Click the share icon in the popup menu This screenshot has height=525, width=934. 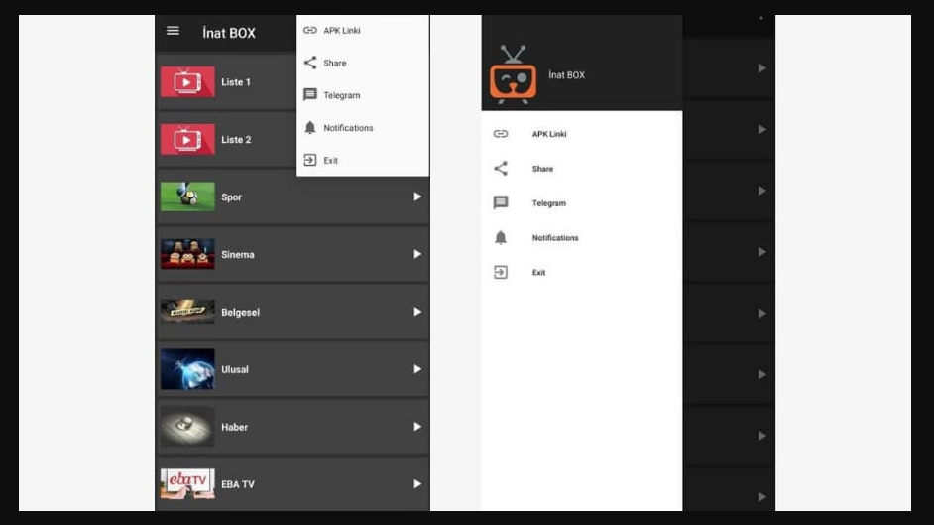pyautogui.click(x=310, y=63)
